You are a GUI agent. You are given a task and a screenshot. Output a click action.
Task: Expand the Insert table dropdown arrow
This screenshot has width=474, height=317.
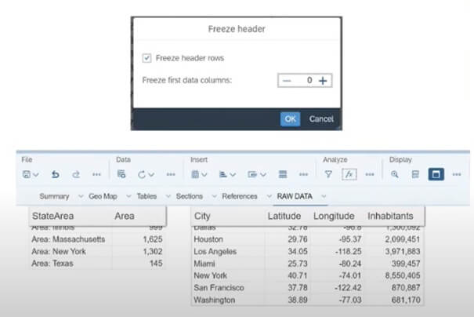tap(204, 175)
